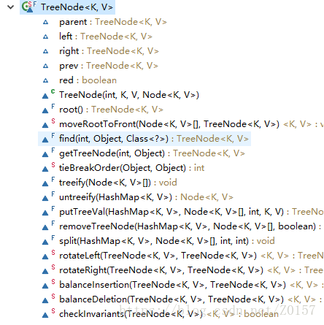Select the prev field entry
Viewport: 324px width, 325px height.
[x=109, y=66]
